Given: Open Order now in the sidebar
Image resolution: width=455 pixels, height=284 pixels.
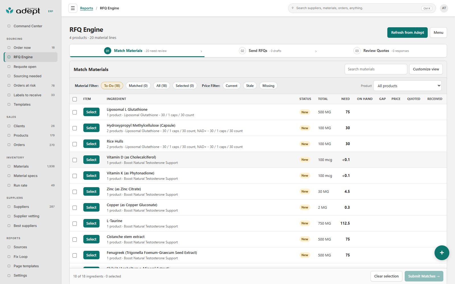Looking at the screenshot, I should [31, 48].
